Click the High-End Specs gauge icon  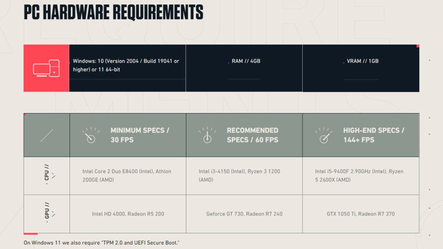323,135
